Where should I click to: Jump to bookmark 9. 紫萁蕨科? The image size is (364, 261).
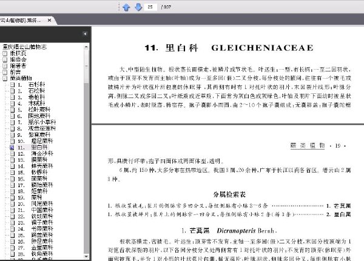[34, 134]
